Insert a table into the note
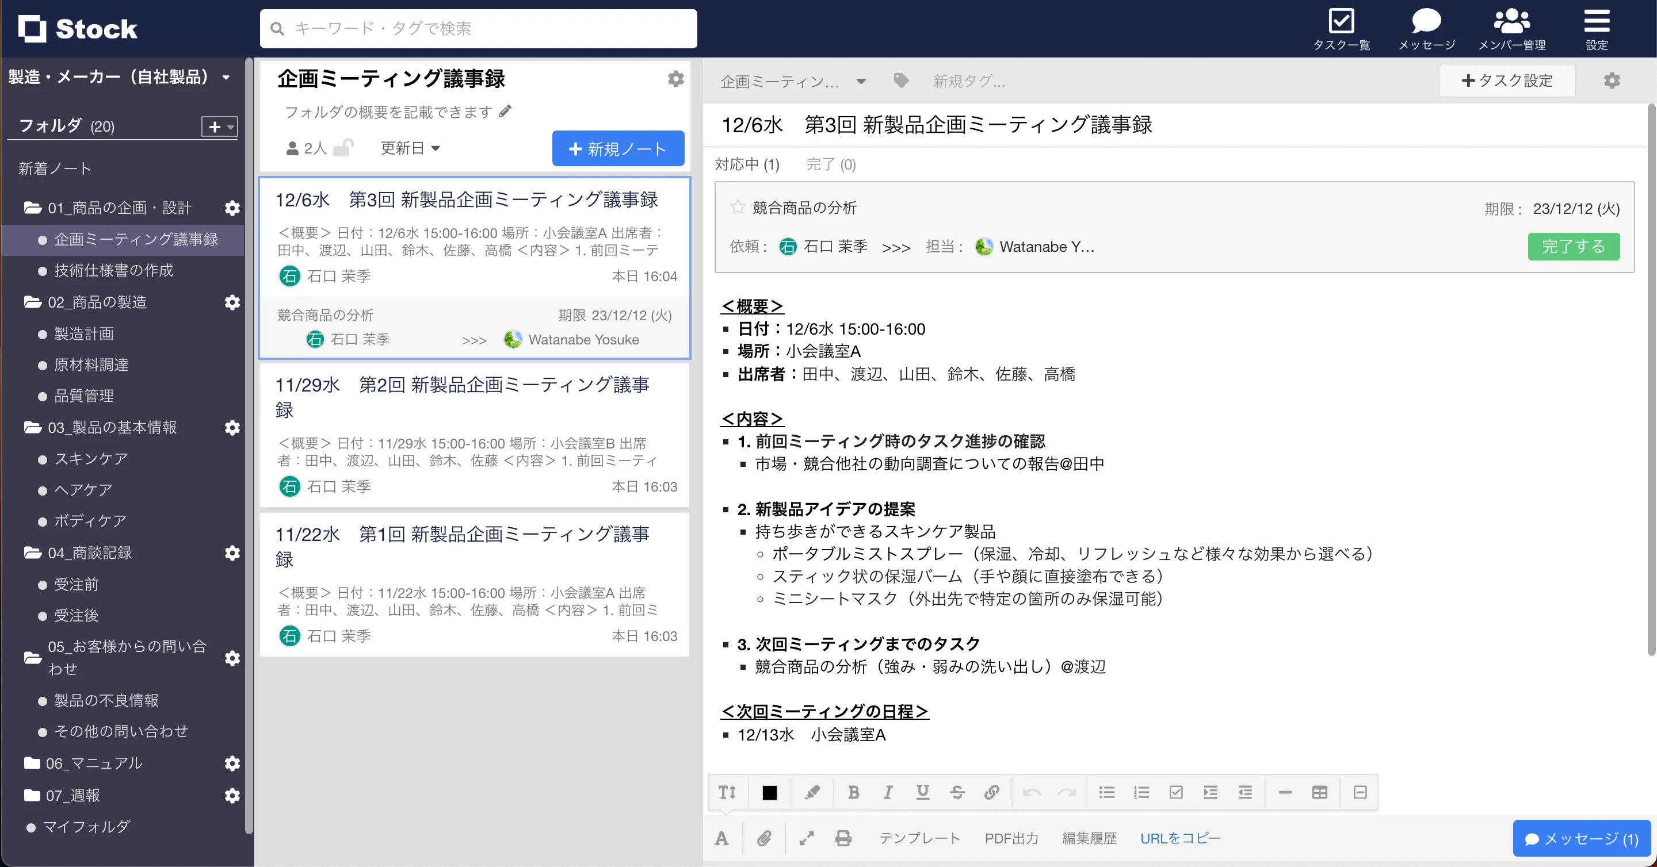Image resolution: width=1657 pixels, height=867 pixels. 1320,792
